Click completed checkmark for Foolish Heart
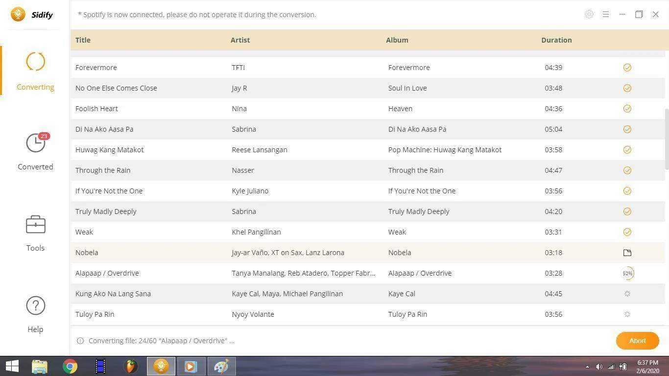The image size is (669, 376). (627, 109)
